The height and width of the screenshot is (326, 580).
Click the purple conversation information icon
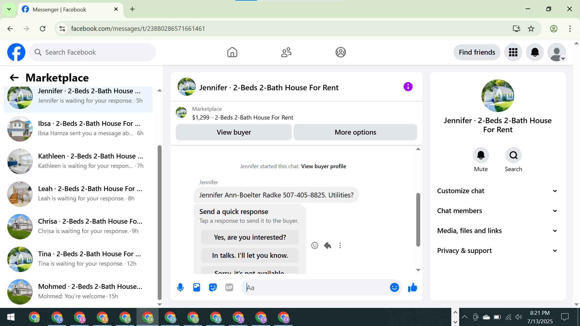tap(408, 87)
